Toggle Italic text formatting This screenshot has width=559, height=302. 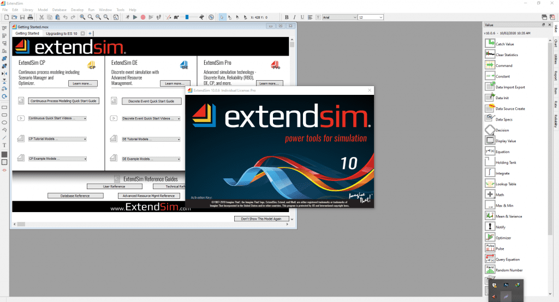[x=294, y=17]
